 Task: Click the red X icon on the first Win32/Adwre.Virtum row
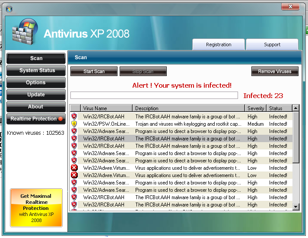(x=74, y=168)
